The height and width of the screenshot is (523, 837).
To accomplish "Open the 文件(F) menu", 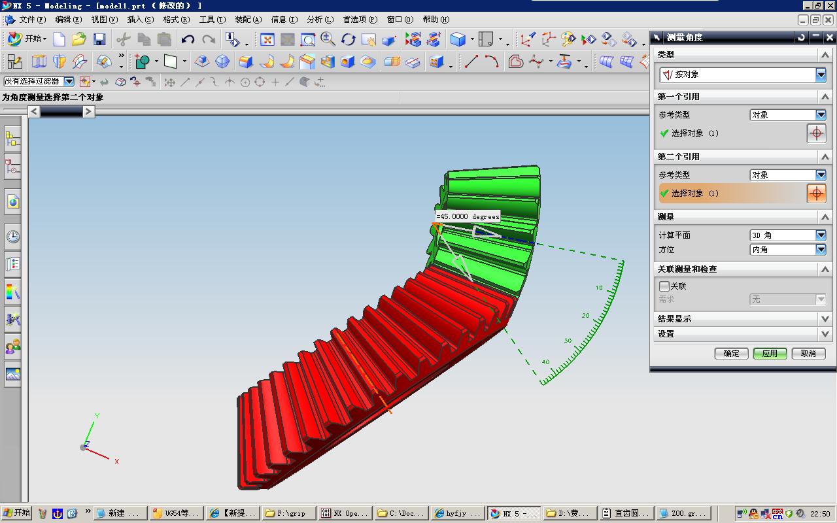I will (32, 20).
